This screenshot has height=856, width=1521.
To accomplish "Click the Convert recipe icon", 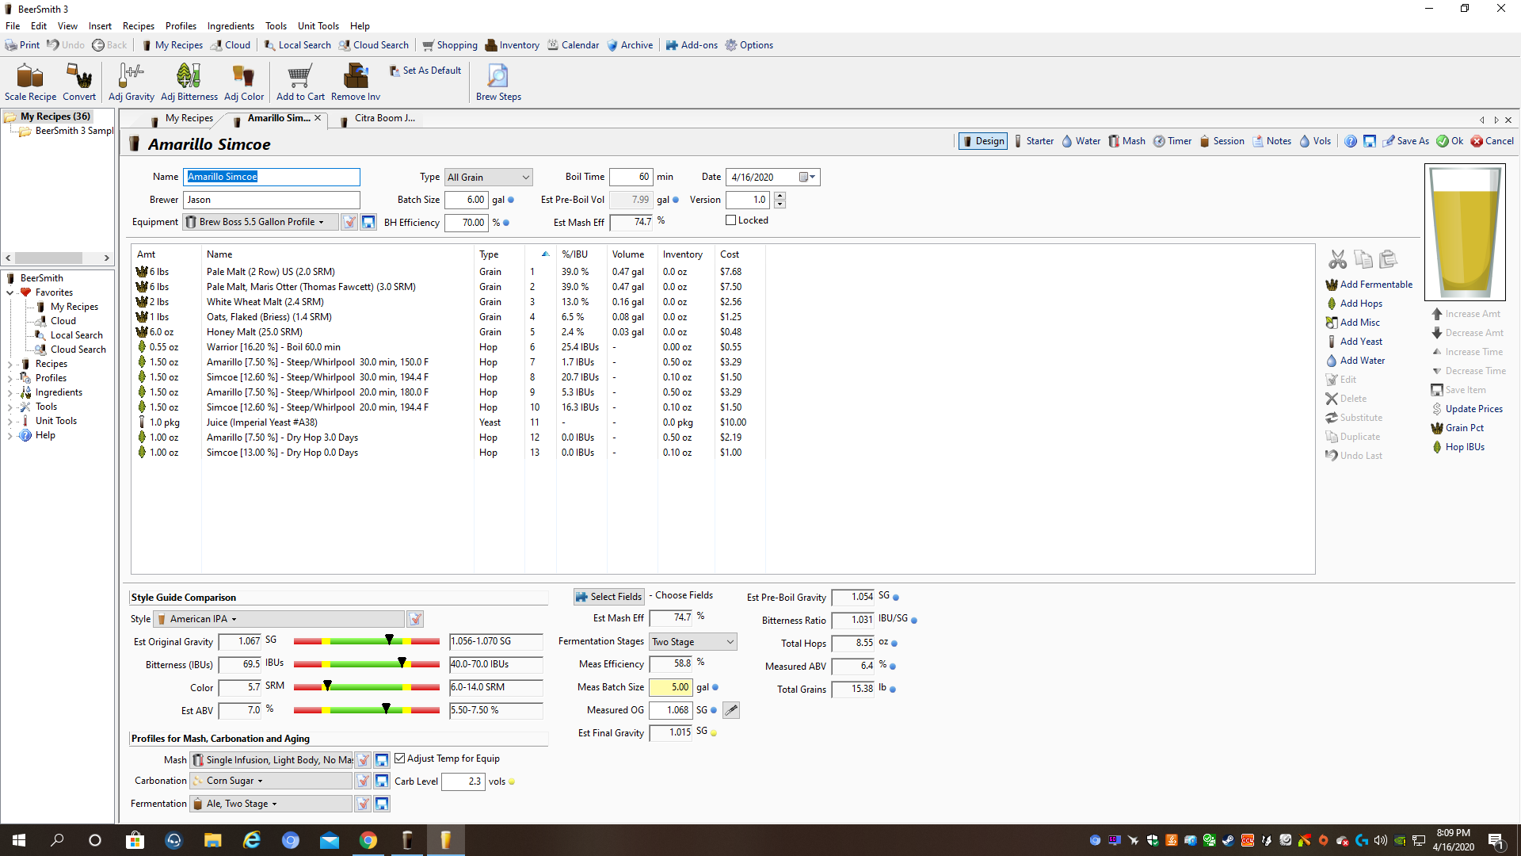I will (x=79, y=82).
